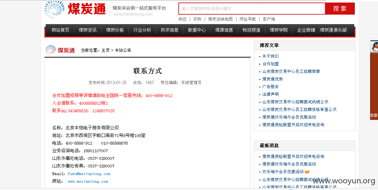Click 责任编辑：系统管理员 text
Screen dimensions: 378x190
point(181,82)
